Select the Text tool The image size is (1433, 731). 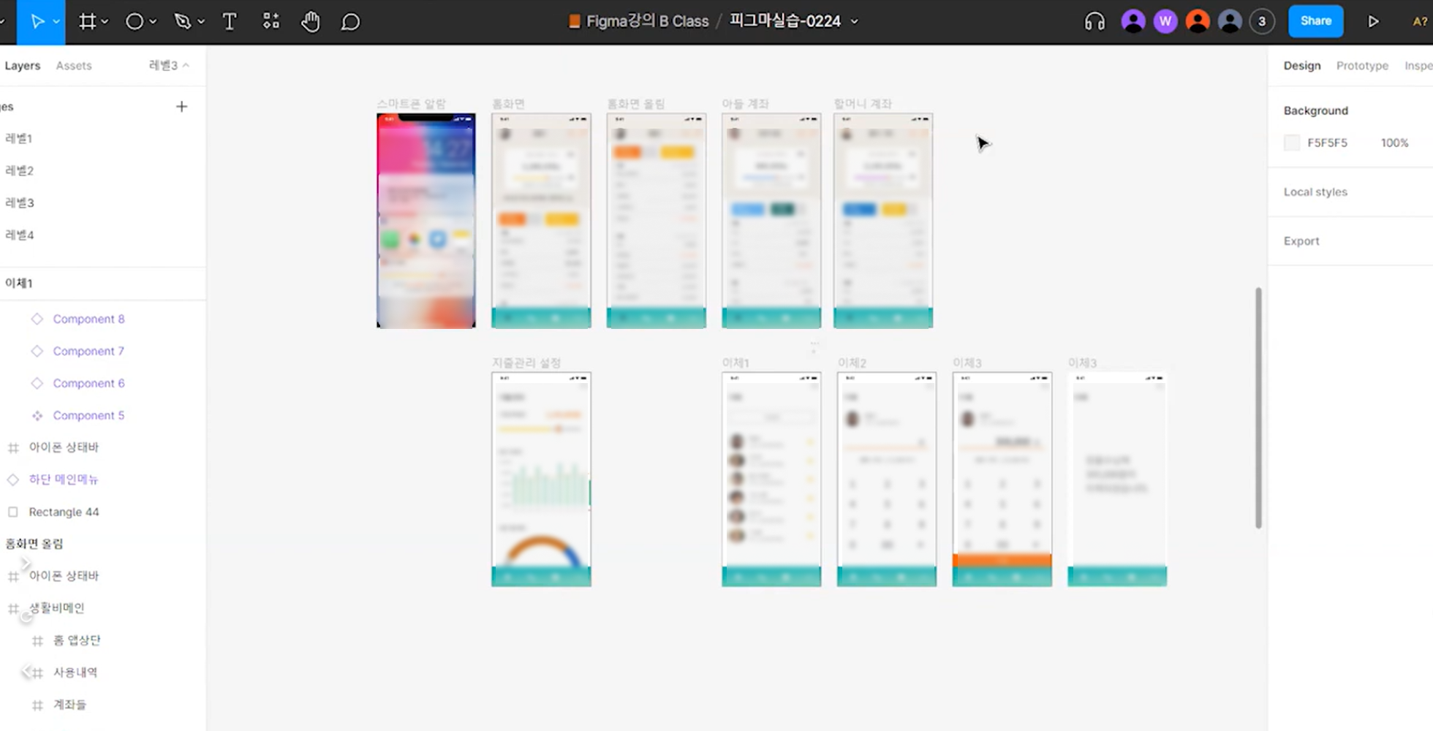[x=230, y=22]
